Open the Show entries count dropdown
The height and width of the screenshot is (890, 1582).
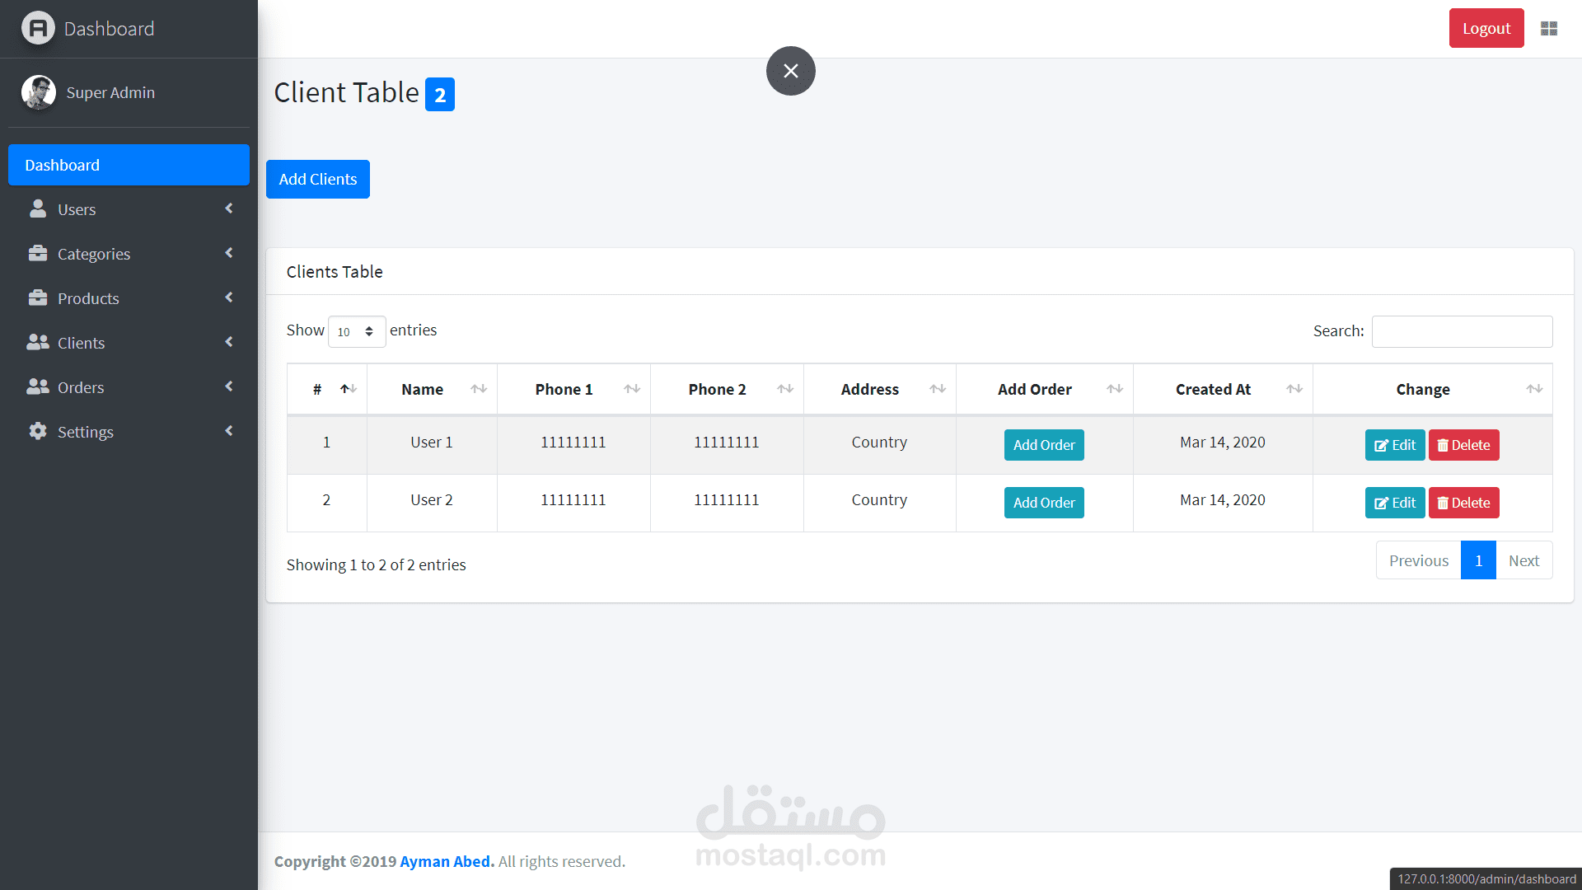coord(356,331)
